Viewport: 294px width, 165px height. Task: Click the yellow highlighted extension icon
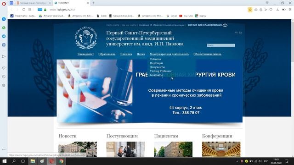[250, 10]
